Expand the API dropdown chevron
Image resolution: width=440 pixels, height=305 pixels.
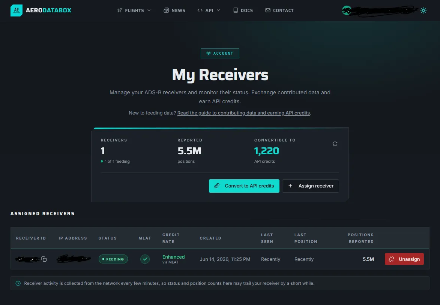click(x=218, y=10)
